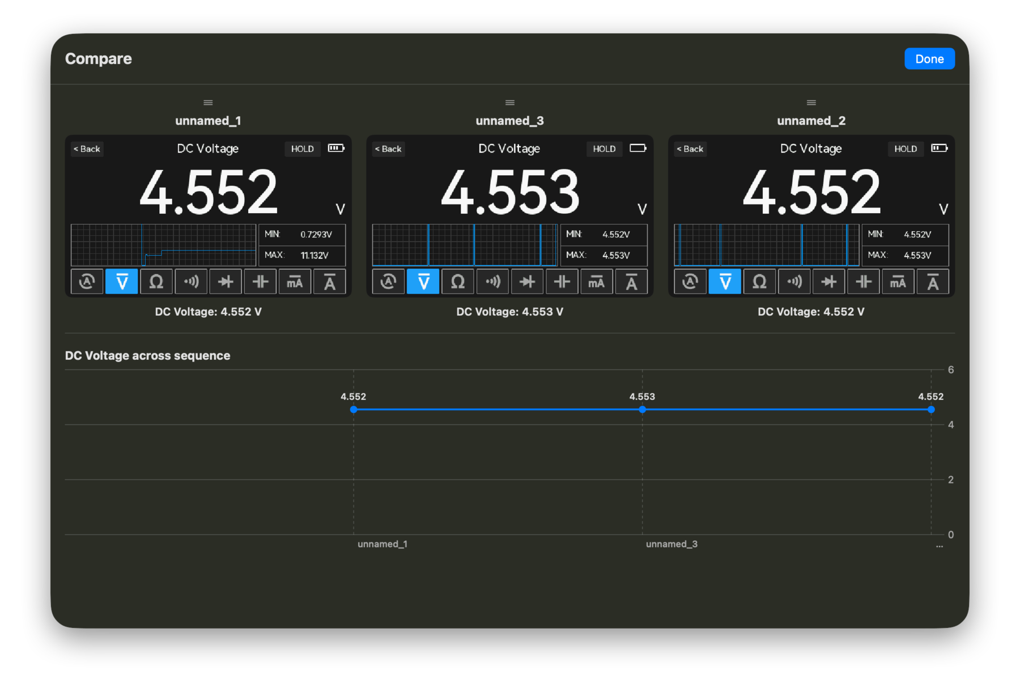Grab the unnamed_2 reorder handle

pos(811,103)
